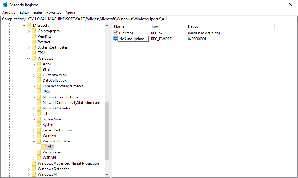Image resolution: width=298 pixels, height=178 pixels.
Task: Click the Windows Defender folder icon
Action: point(34,169)
